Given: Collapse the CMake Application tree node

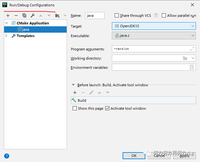Looking at the screenshot, I should point(7,23).
